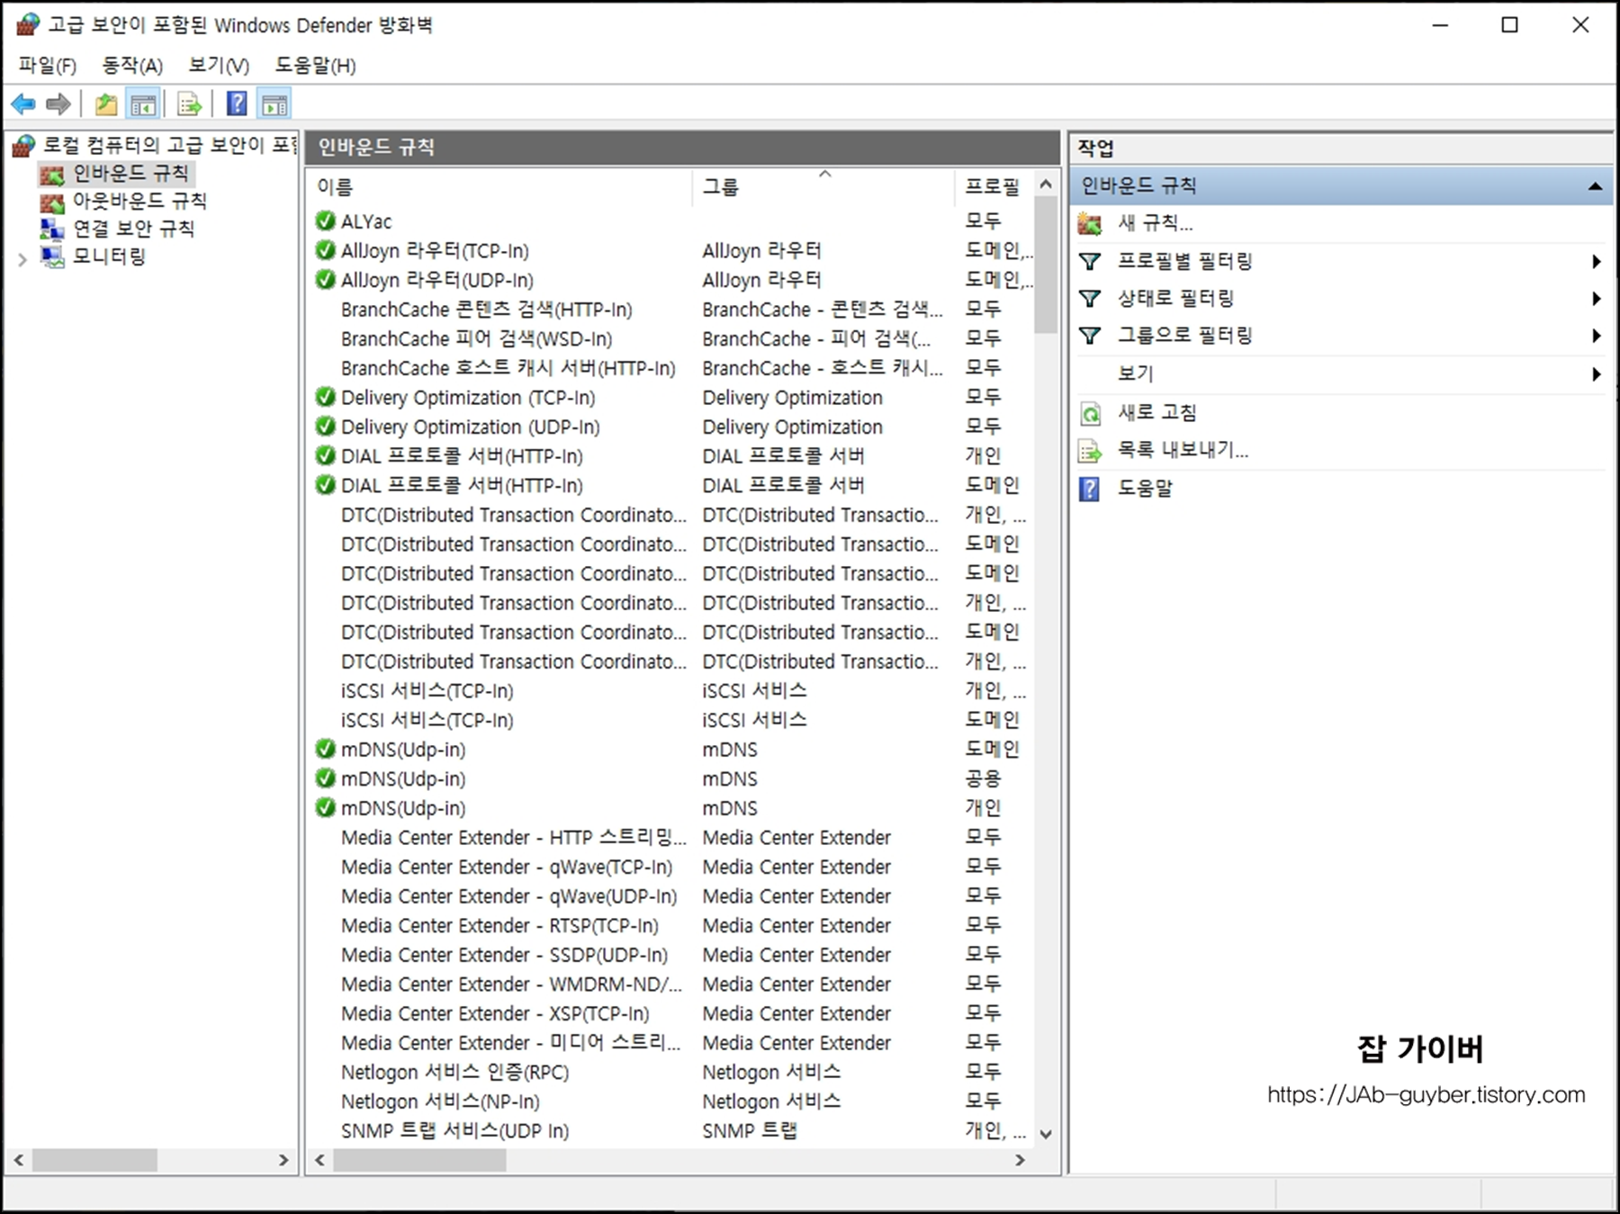Select the BranchCache 콘텐츠 검색(HTTP-In) rule
This screenshot has height=1214, width=1620.
pos(670,310)
